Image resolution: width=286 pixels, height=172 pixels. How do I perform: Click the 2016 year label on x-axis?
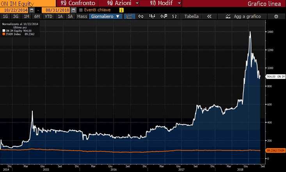[x=114, y=169]
